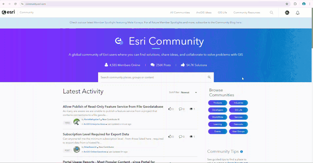Browse Learning communities

[x=217, y=124]
